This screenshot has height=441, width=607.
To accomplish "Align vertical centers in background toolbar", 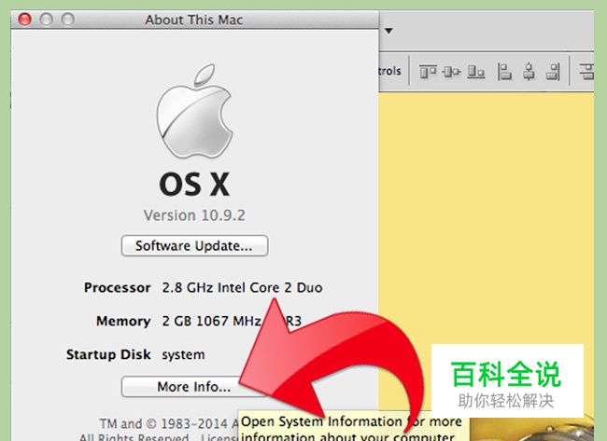I will (x=451, y=72).
